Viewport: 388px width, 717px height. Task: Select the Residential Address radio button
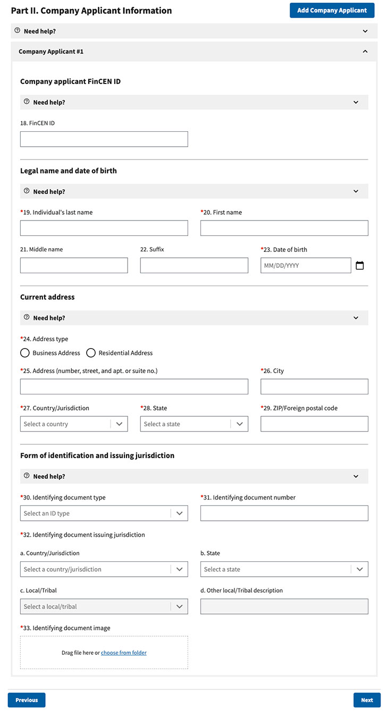[x=91, y=352]
